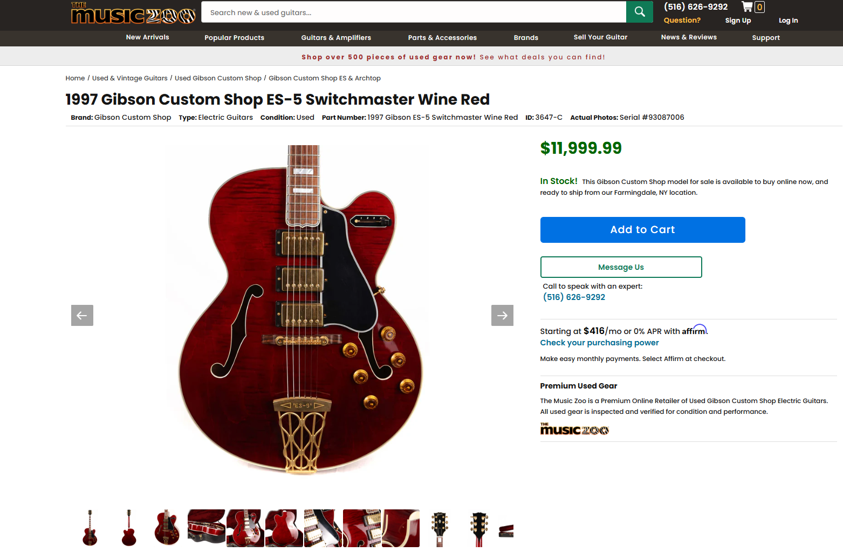Open the Parts & Accessories menu
This screenshot has width=843, height=552.
pyautogui.click(x=442, y=38)
